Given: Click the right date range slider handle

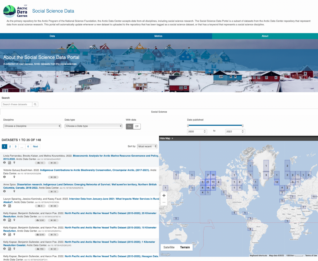Looking at the screenshot, I should coord(243,125).
